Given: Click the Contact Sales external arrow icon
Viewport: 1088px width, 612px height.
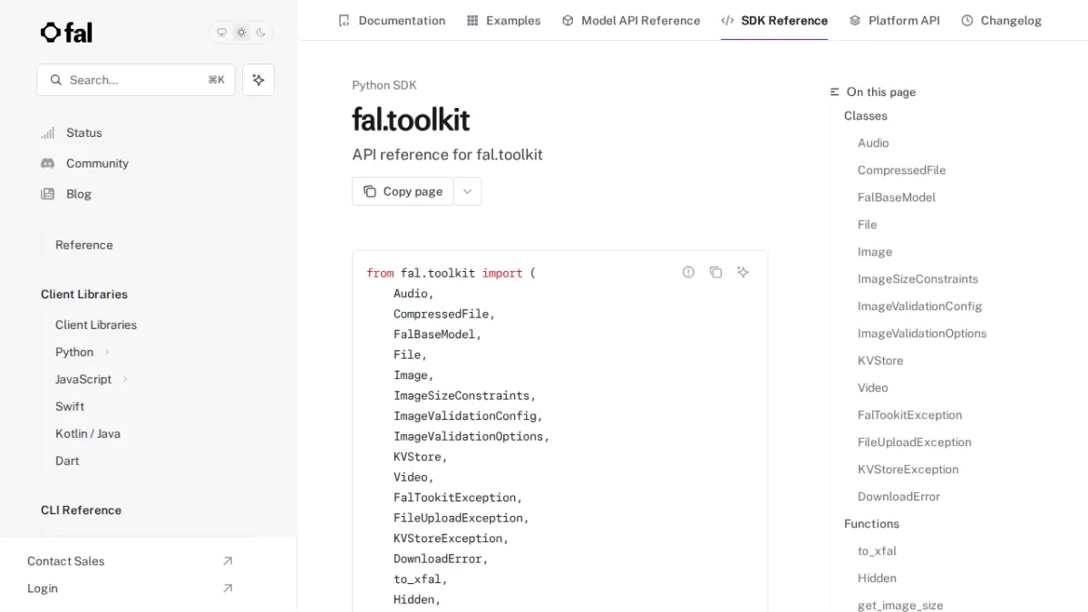Looking at the screenshot, I should [228, 561].
